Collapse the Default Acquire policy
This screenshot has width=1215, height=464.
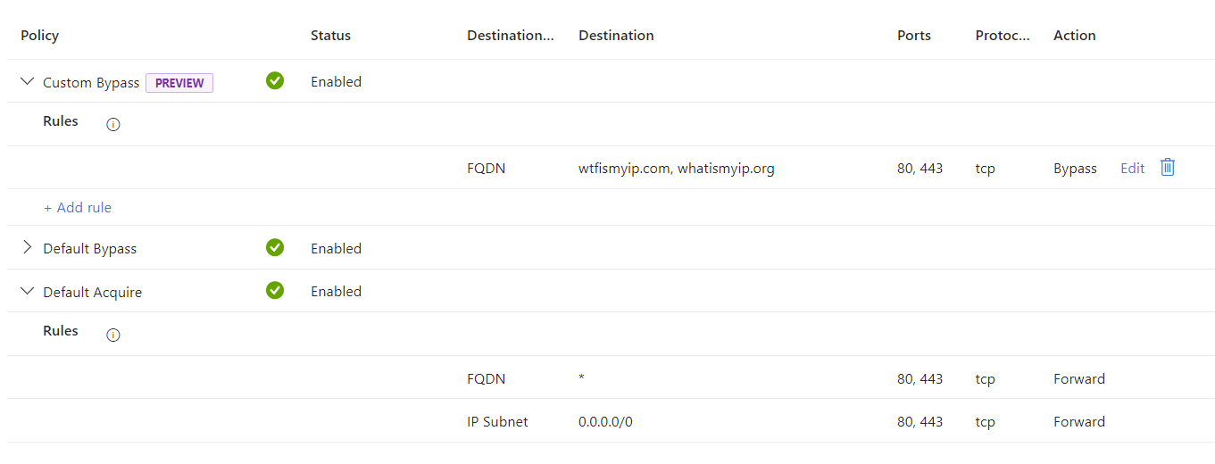27,291
